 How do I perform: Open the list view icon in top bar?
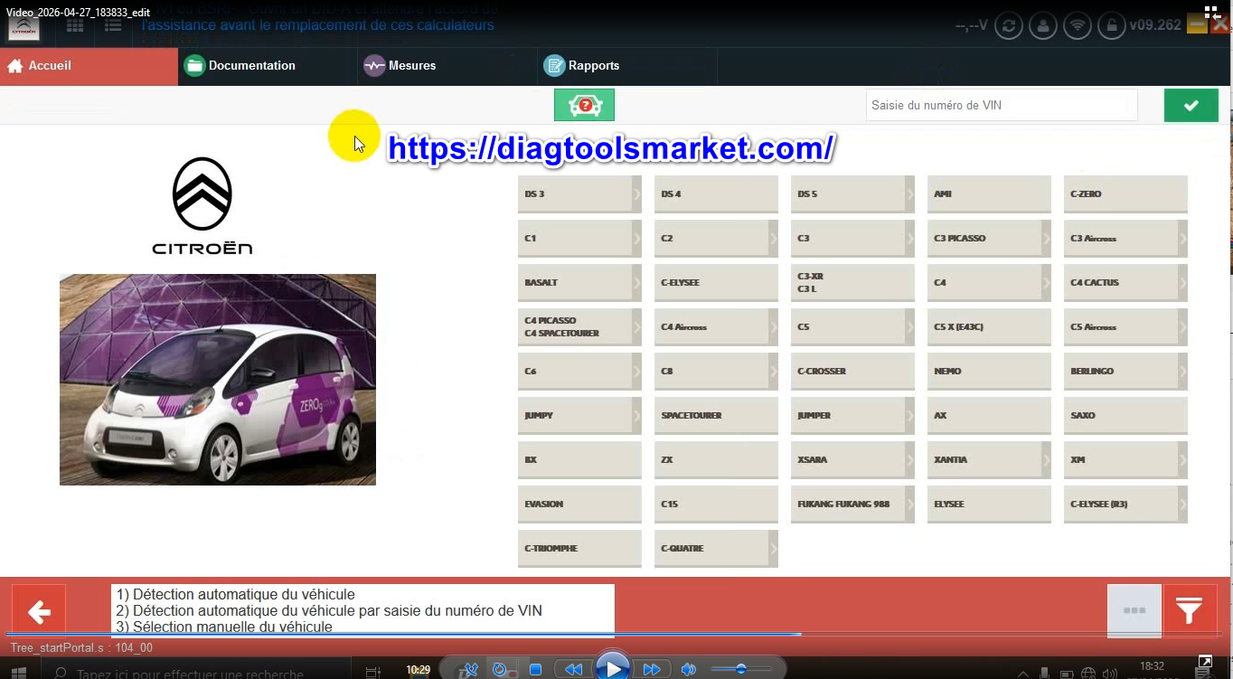(x=113, y=25)
